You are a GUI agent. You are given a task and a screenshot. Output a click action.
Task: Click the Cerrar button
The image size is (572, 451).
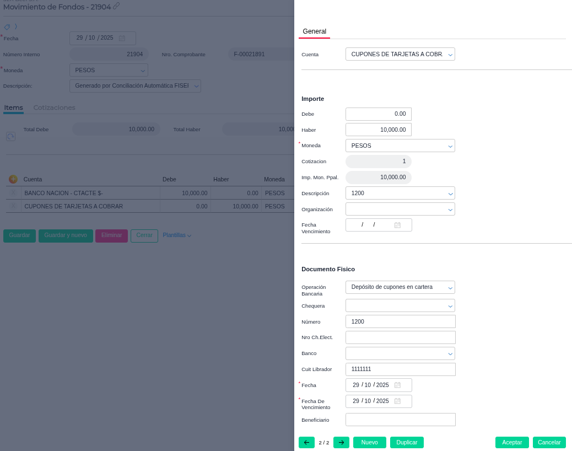(x=144, y=235)
